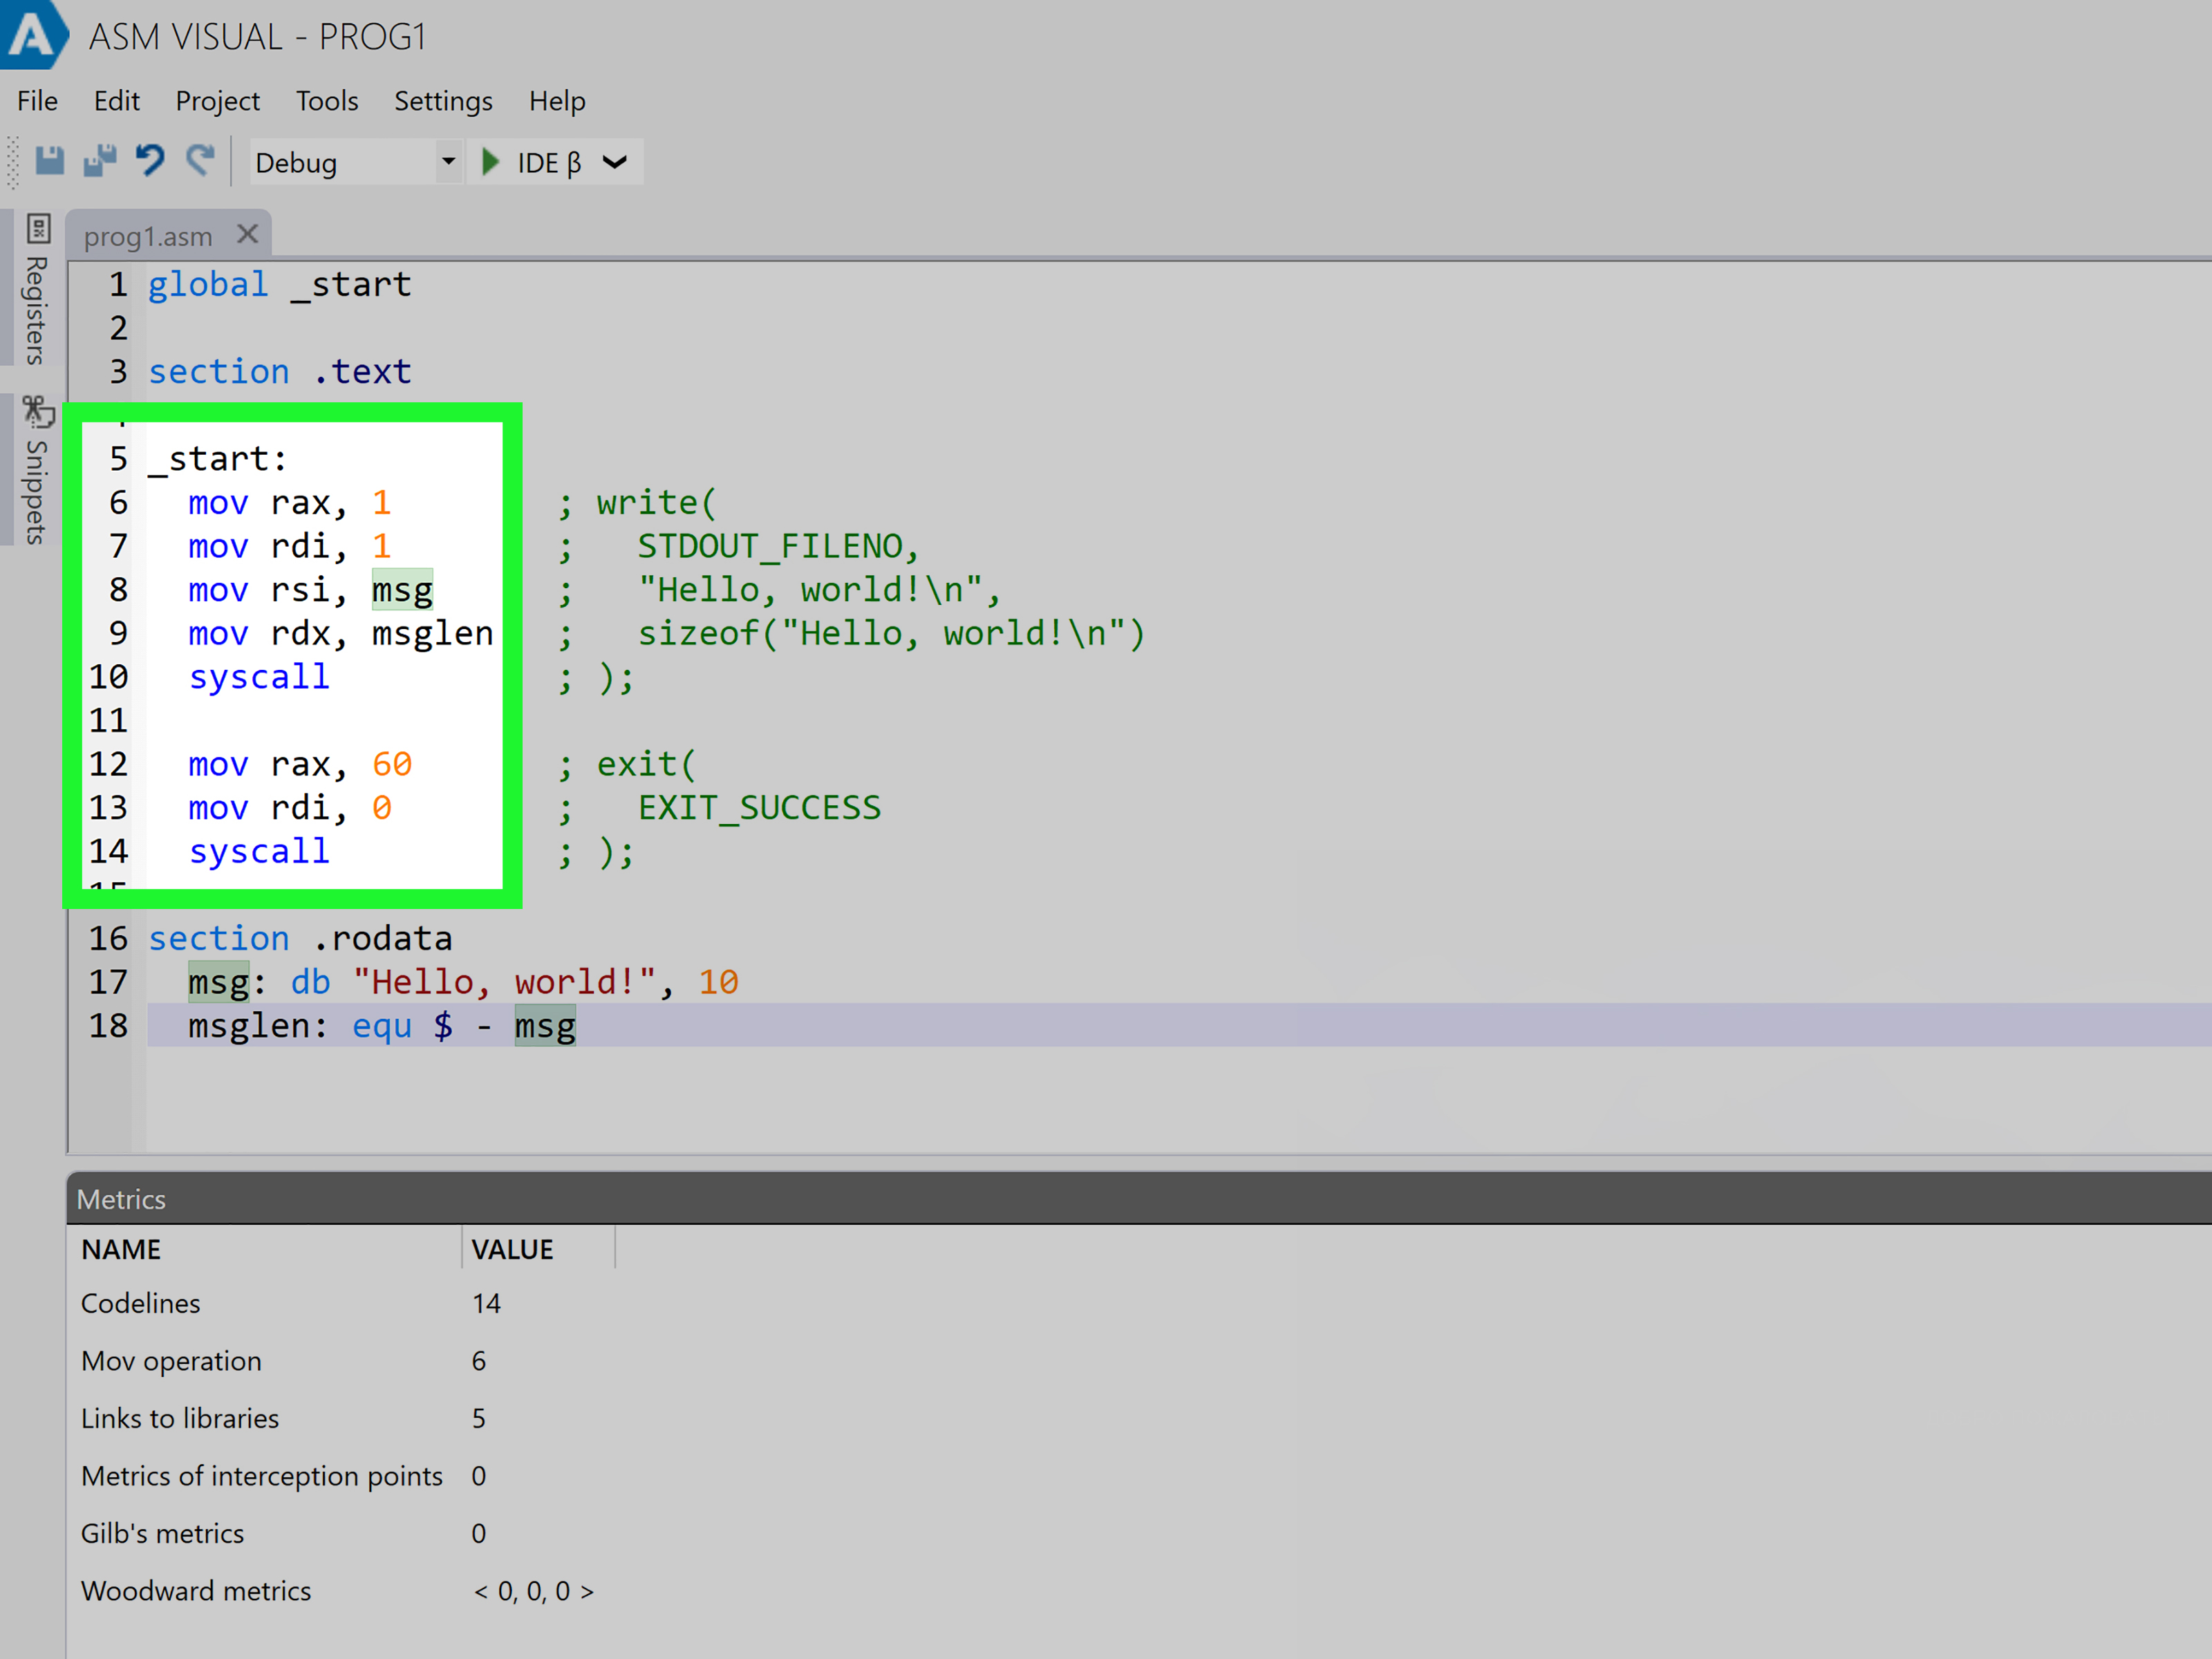Click the ASM Visual app logo
Viewport: 2212px width, 1659px height.
point(33,35)
